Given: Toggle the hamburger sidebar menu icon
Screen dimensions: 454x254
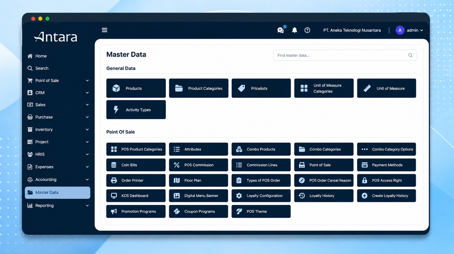Looking at the screenshot, I should pyautogui.click(x=104, y=30).
